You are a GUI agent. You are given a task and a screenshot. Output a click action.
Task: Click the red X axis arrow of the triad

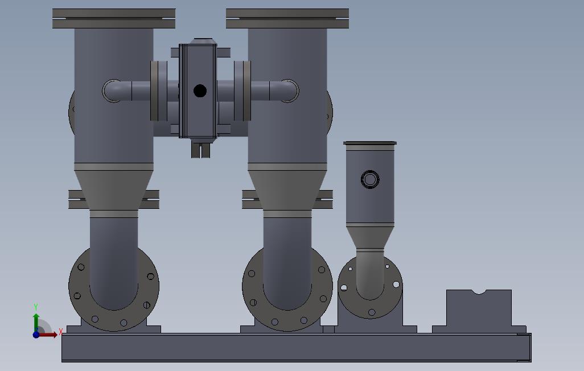click(48, 335)
